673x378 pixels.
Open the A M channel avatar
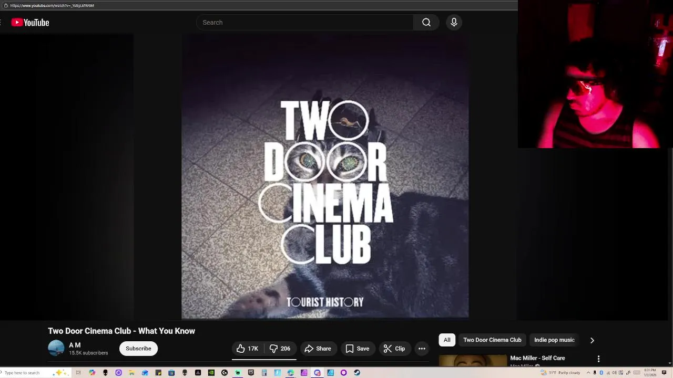56,348
